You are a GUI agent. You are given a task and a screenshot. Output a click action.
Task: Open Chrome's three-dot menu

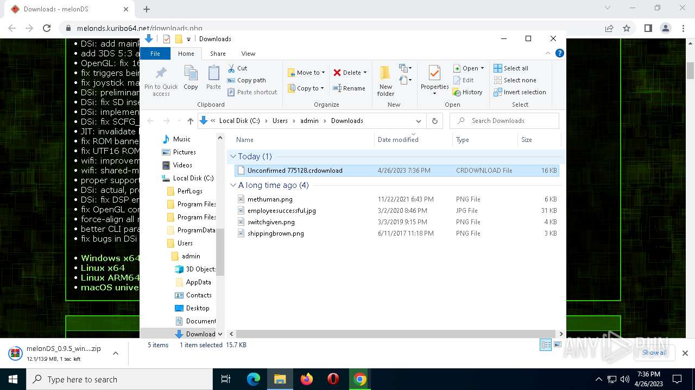tap(683, 28)
